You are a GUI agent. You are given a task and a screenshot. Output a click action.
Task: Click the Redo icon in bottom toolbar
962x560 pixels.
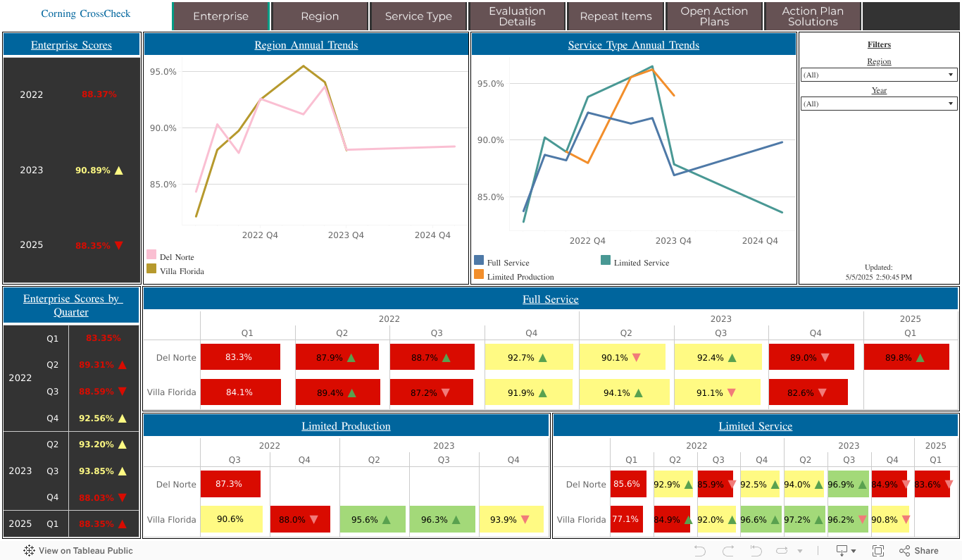coord(727,551)
